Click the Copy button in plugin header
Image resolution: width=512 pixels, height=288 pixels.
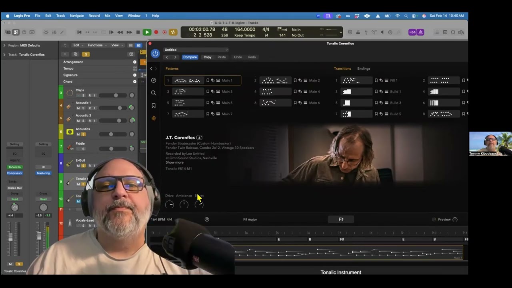(x=207, y=57)
